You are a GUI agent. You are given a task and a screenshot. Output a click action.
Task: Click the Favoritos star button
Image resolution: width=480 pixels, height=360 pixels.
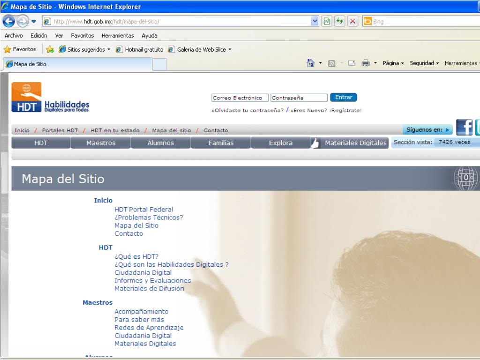[x=20, y=49]
